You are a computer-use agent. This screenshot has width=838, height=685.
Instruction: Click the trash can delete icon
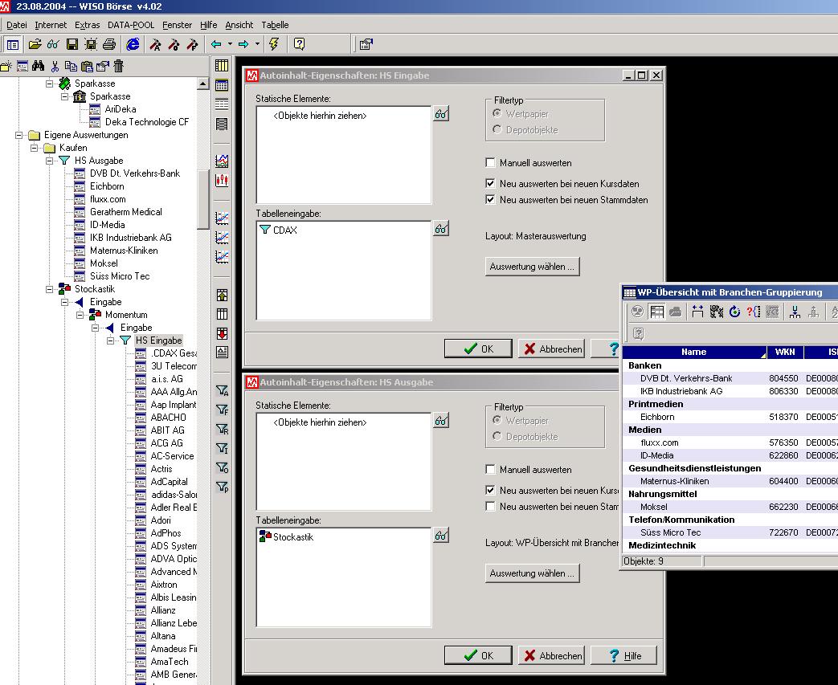point(119,66)
